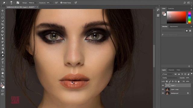The width and height of the screenshot is (193, 108).
Task: Filter layers by pixel layers icon
Action: point(176,74)
